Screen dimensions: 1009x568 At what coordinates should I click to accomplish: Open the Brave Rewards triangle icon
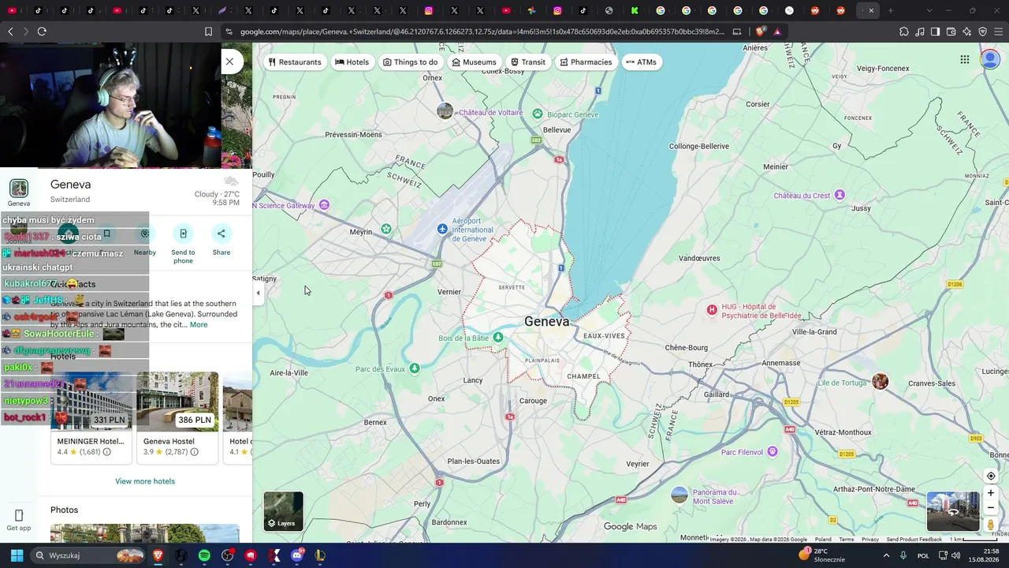click(x=777, y=32)
